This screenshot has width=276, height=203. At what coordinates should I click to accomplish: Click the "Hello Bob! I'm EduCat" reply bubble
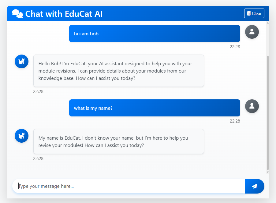(118, 71)
